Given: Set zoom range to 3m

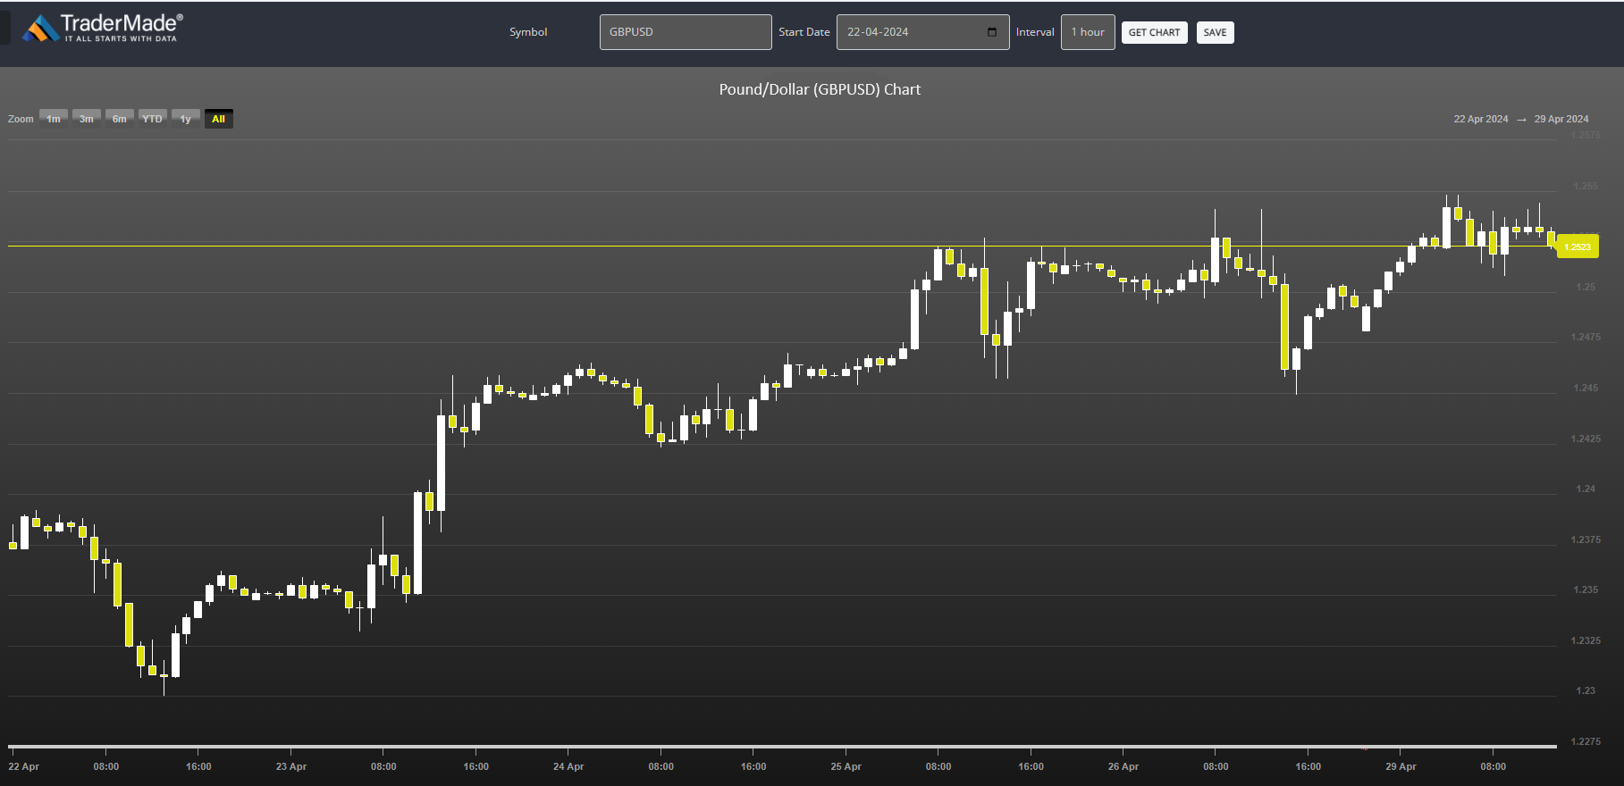Looking at the screenshot, I should click(87, 119).
